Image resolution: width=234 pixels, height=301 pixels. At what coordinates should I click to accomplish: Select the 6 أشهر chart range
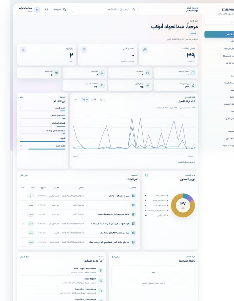point(94,99)
